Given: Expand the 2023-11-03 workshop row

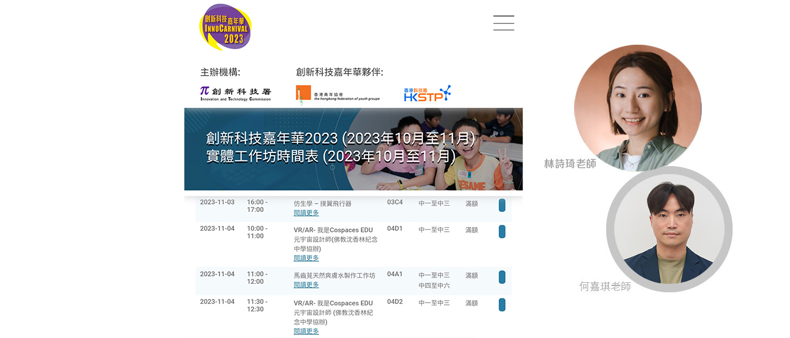Looking at the screenshot, I should 305,212.
